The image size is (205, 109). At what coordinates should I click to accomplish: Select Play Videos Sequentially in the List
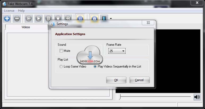pyautogui.click(x=95, y=66)
